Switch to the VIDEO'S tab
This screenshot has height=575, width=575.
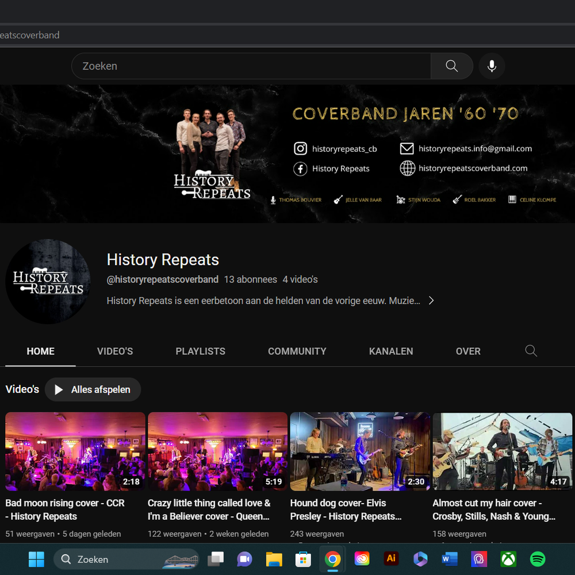[115, 351]
